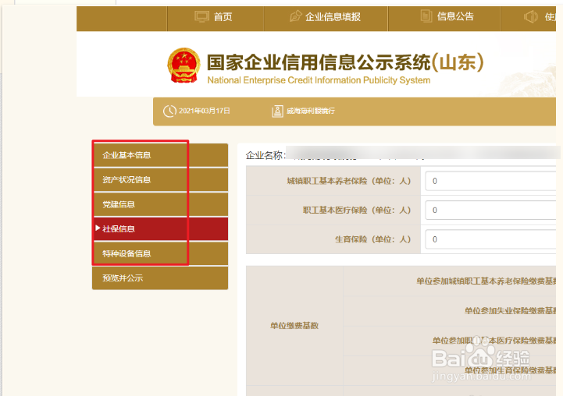The image size is (563, 396).
Task: Click the 单位参加失业保险缴费基数 label
Action: pyautogui.click(x=510, y=311)
